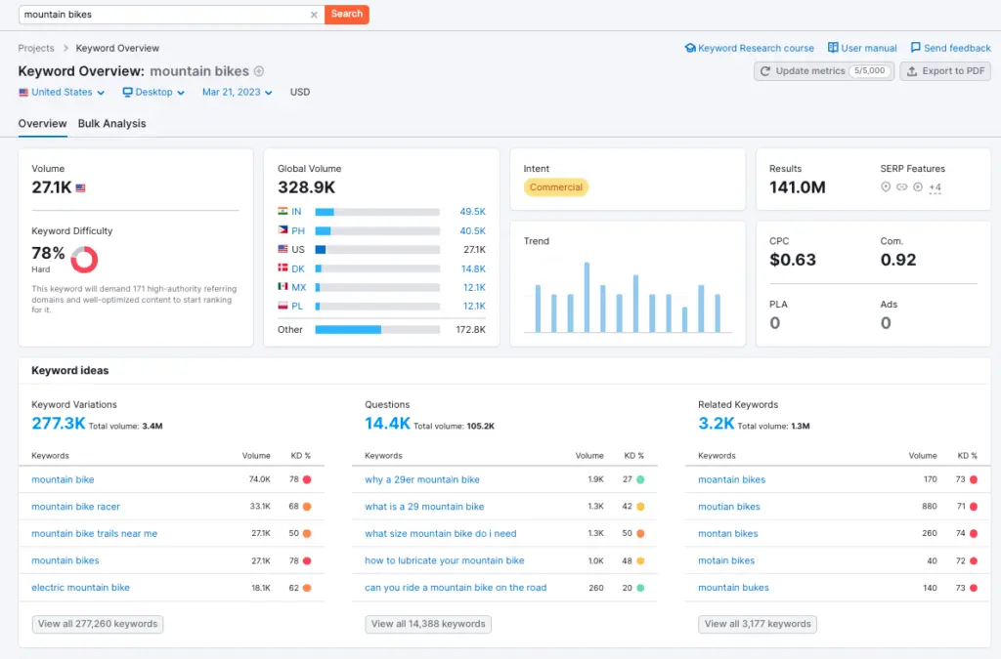Click the tallest bar in Trend chart
The height and width of the screenshot is (659, 1001).
pos(587,297)
